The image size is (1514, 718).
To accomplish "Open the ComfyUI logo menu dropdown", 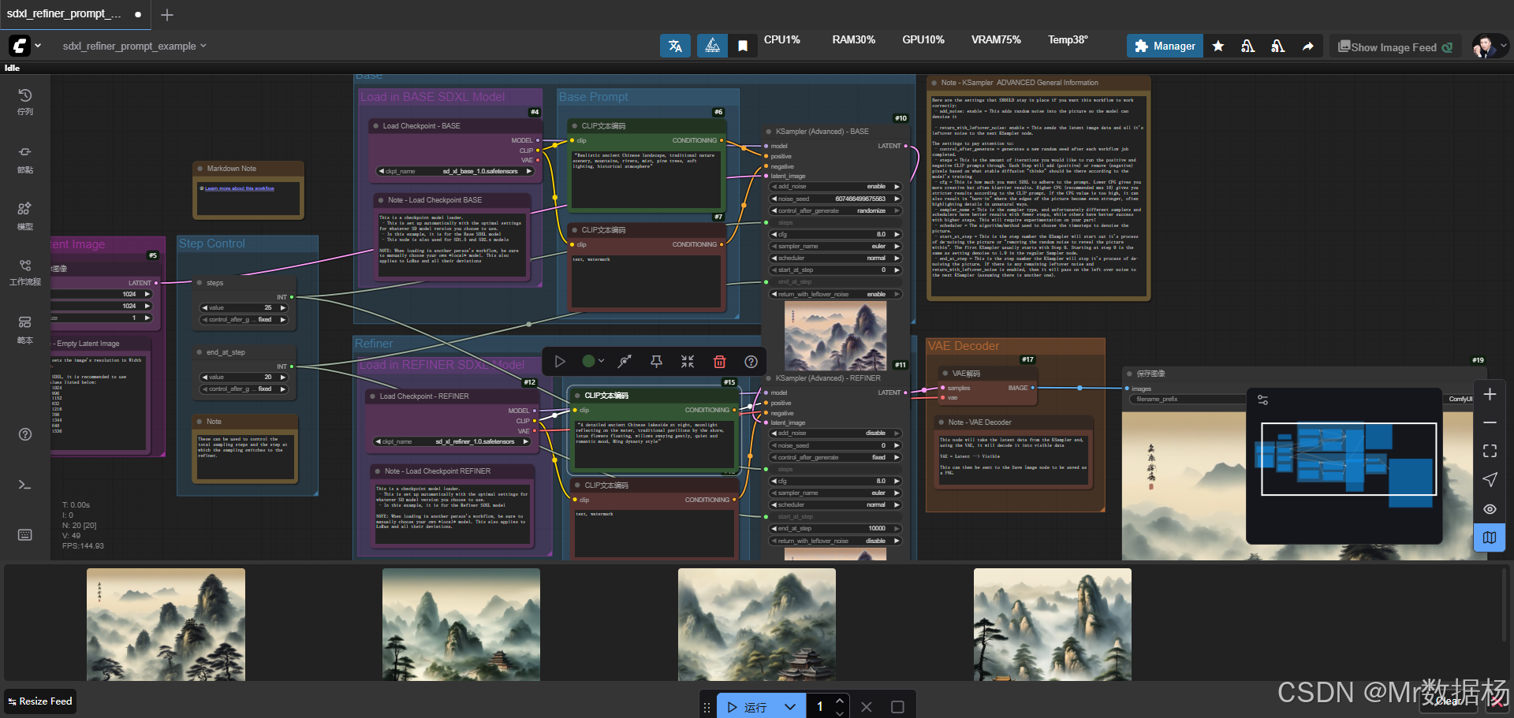I will click(25, 46).
